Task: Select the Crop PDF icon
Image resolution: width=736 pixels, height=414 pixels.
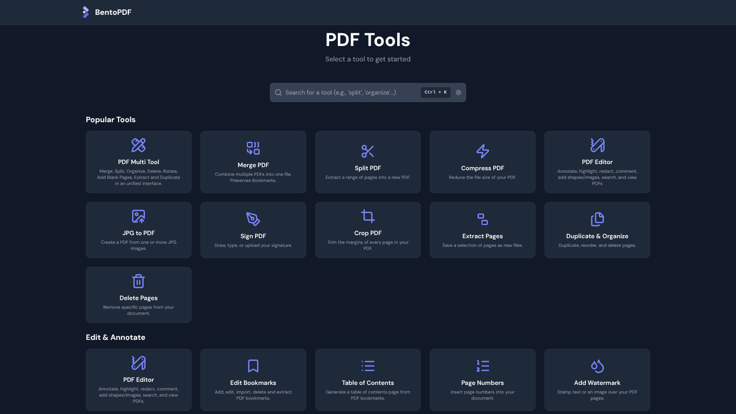Action: (x=368, y=216)
